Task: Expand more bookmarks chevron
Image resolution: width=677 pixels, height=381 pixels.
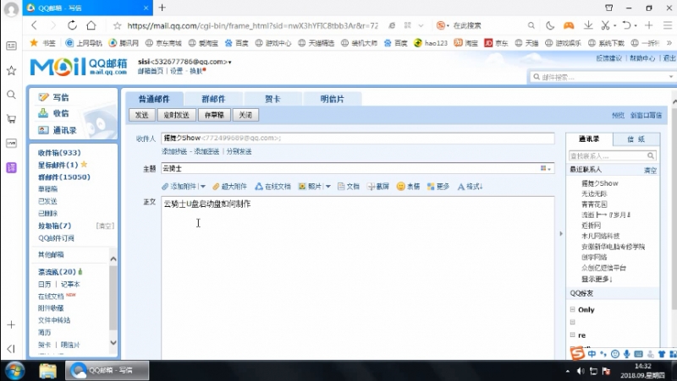Action: click(669, 43)
